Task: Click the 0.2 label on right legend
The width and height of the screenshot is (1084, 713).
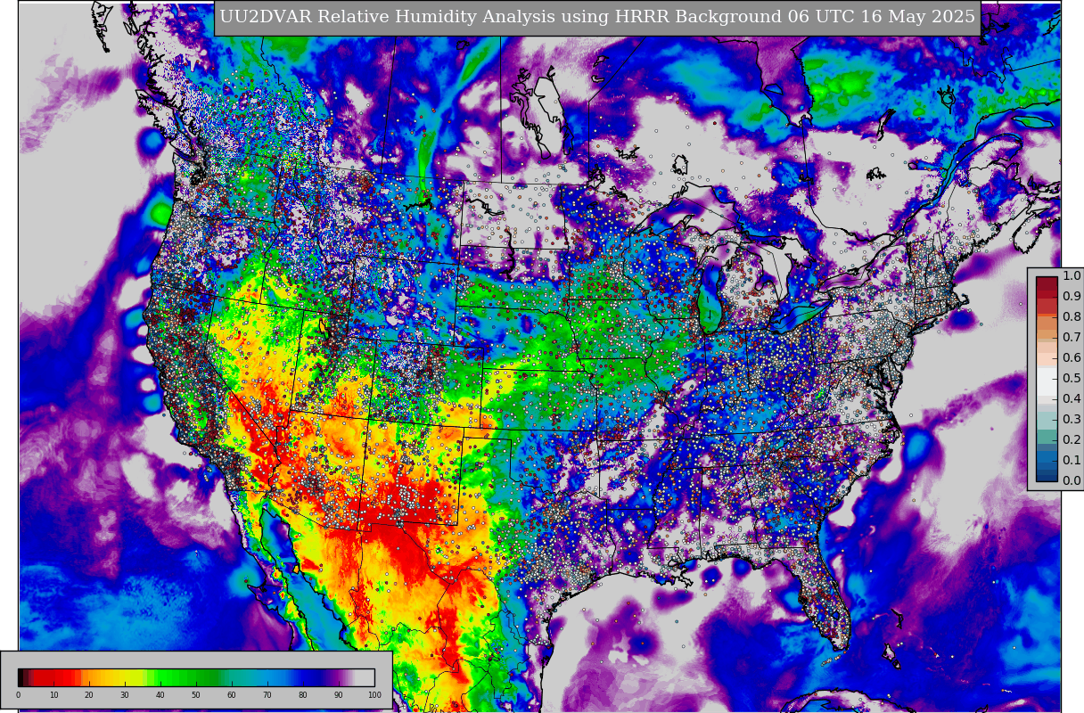Action: (1072, 439)
